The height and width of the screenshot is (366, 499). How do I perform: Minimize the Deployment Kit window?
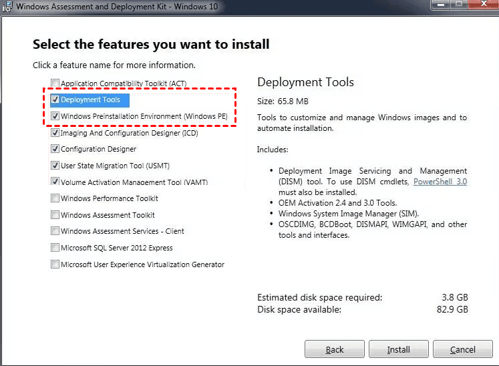[440, 4]
